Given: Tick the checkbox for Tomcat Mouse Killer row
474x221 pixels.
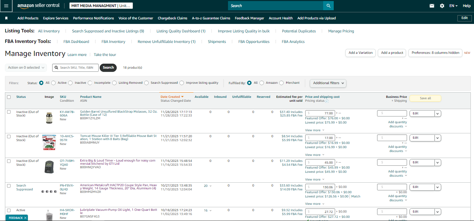Looking at the screenshot, I should pos(9,137).
